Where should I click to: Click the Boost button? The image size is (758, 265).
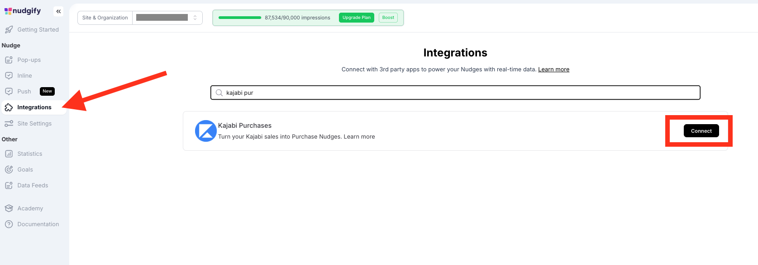click(x=388, y=18)
